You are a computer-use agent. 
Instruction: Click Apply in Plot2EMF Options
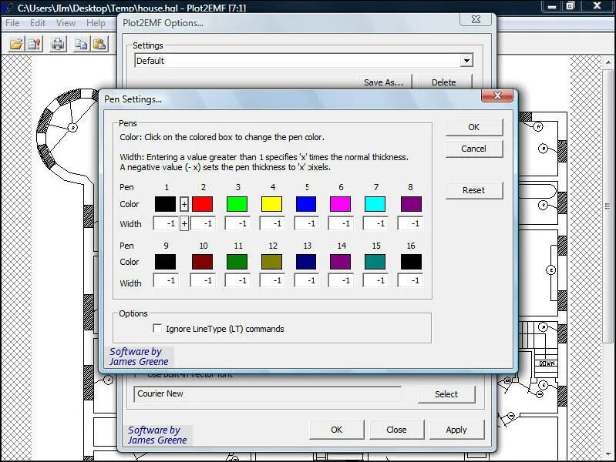coord(456,430)
